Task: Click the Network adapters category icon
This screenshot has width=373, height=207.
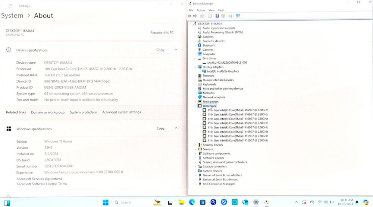Action: click(x=200, y=97)
